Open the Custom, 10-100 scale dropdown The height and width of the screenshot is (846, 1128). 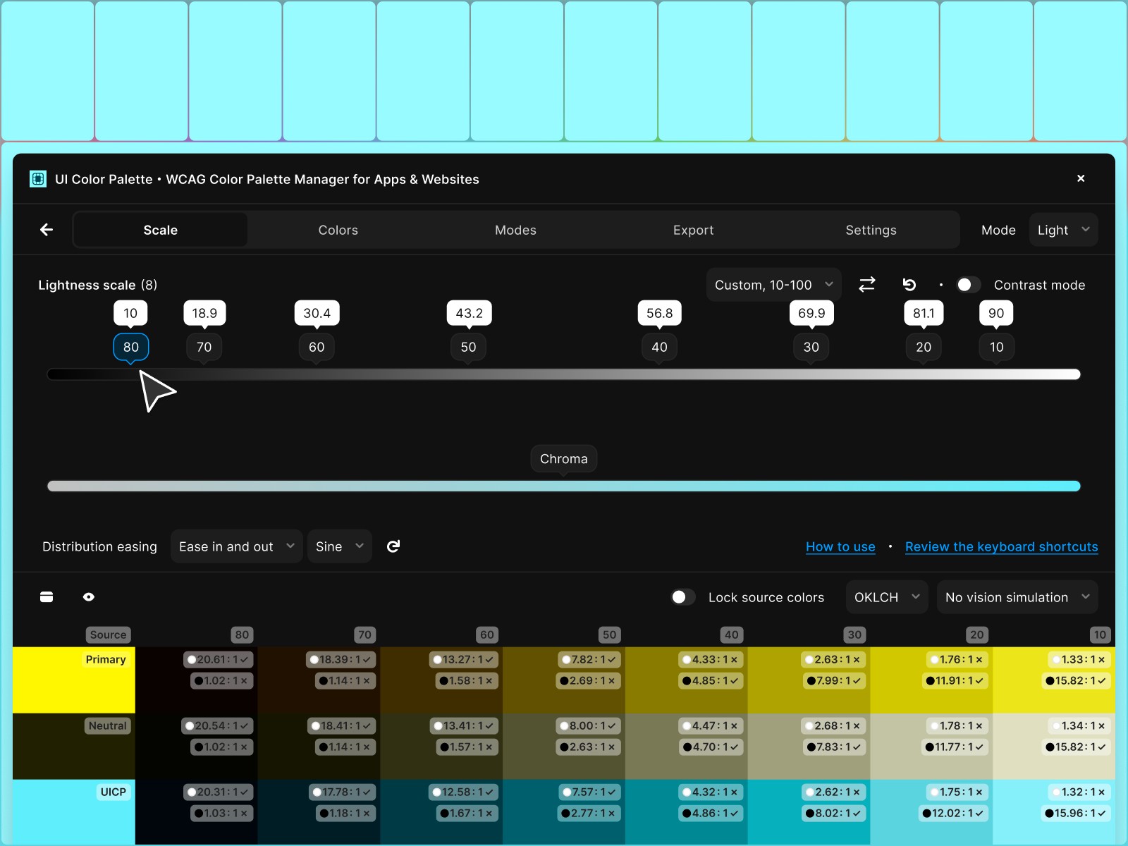click(x=773, y=285)
